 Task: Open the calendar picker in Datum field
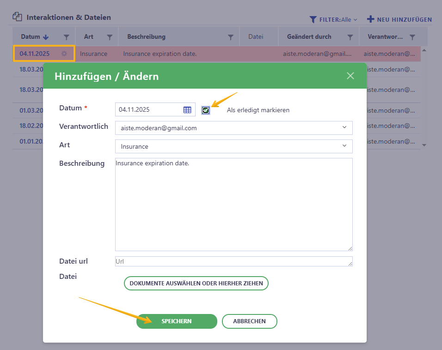[187, 110]
